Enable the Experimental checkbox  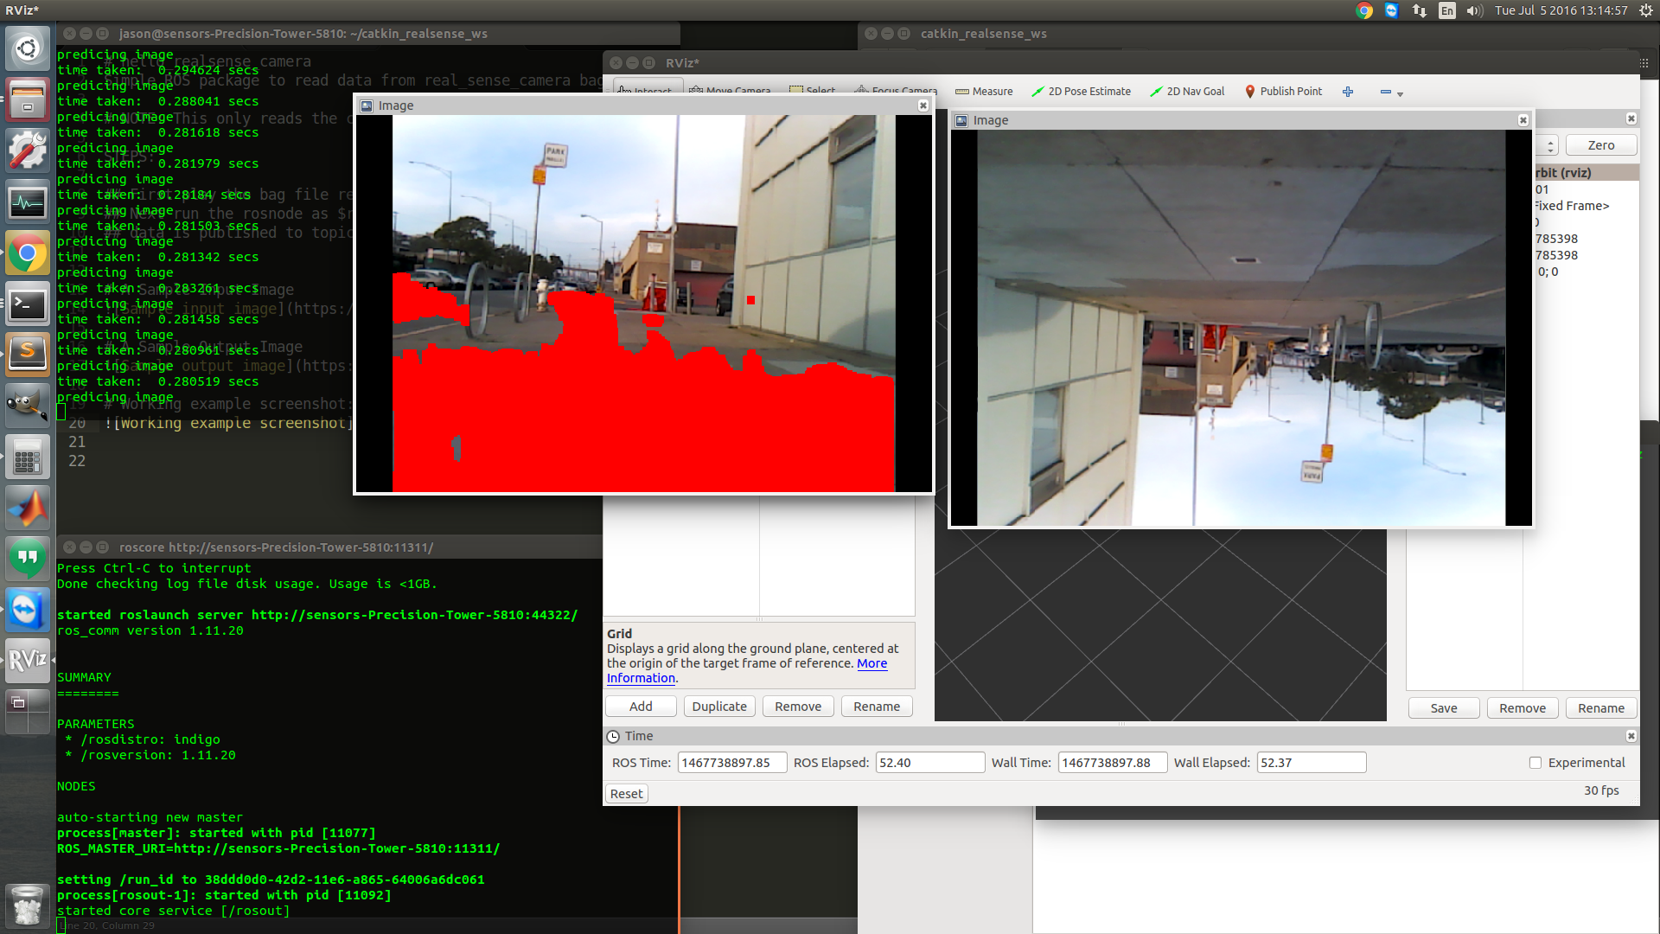(x=1535, y=763)
